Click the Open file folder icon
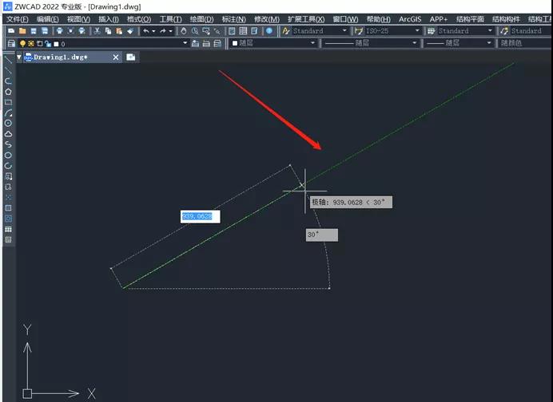This screenshot has width=553, height=402. pos(22,31)
